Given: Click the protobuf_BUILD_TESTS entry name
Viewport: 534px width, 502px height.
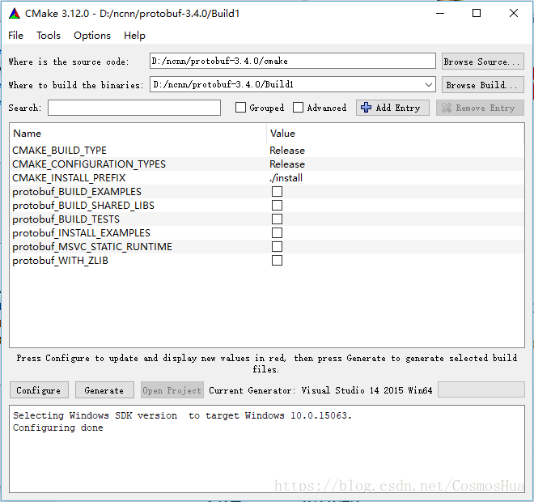Looking at the screenshot, I should click(x=66, y=219).
